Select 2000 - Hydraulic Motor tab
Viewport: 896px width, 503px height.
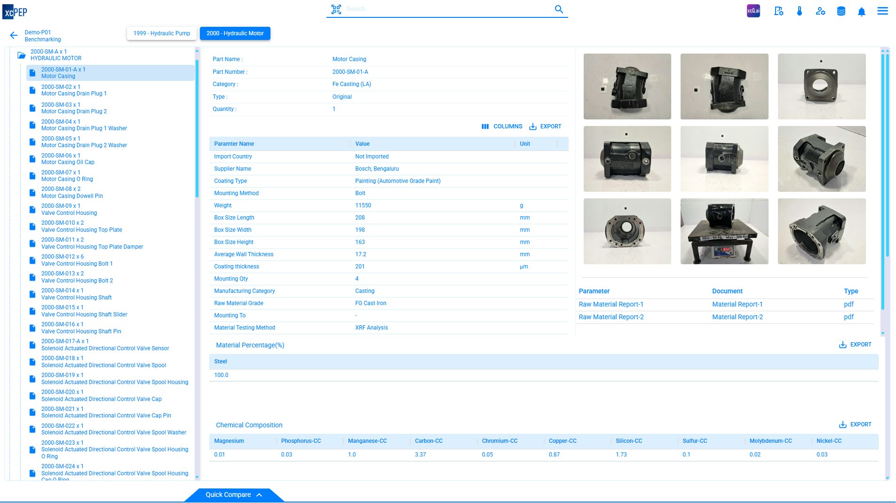point(235,33)
